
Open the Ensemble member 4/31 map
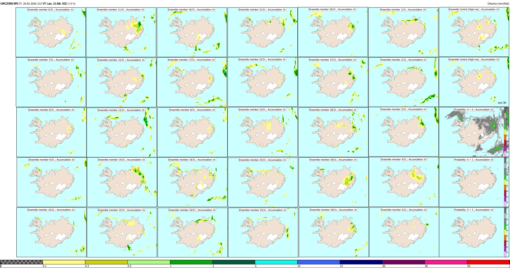404,182
